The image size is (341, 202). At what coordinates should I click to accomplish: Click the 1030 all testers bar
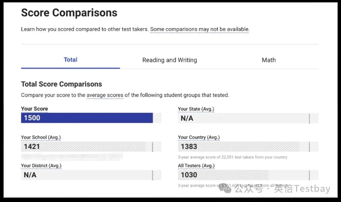tap(223, 175)
